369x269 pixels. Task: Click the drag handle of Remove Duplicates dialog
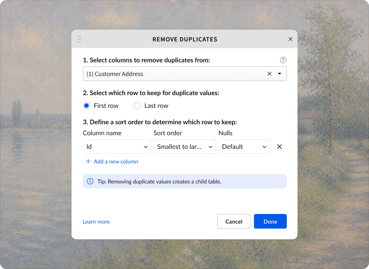click(x=79, y=39)
